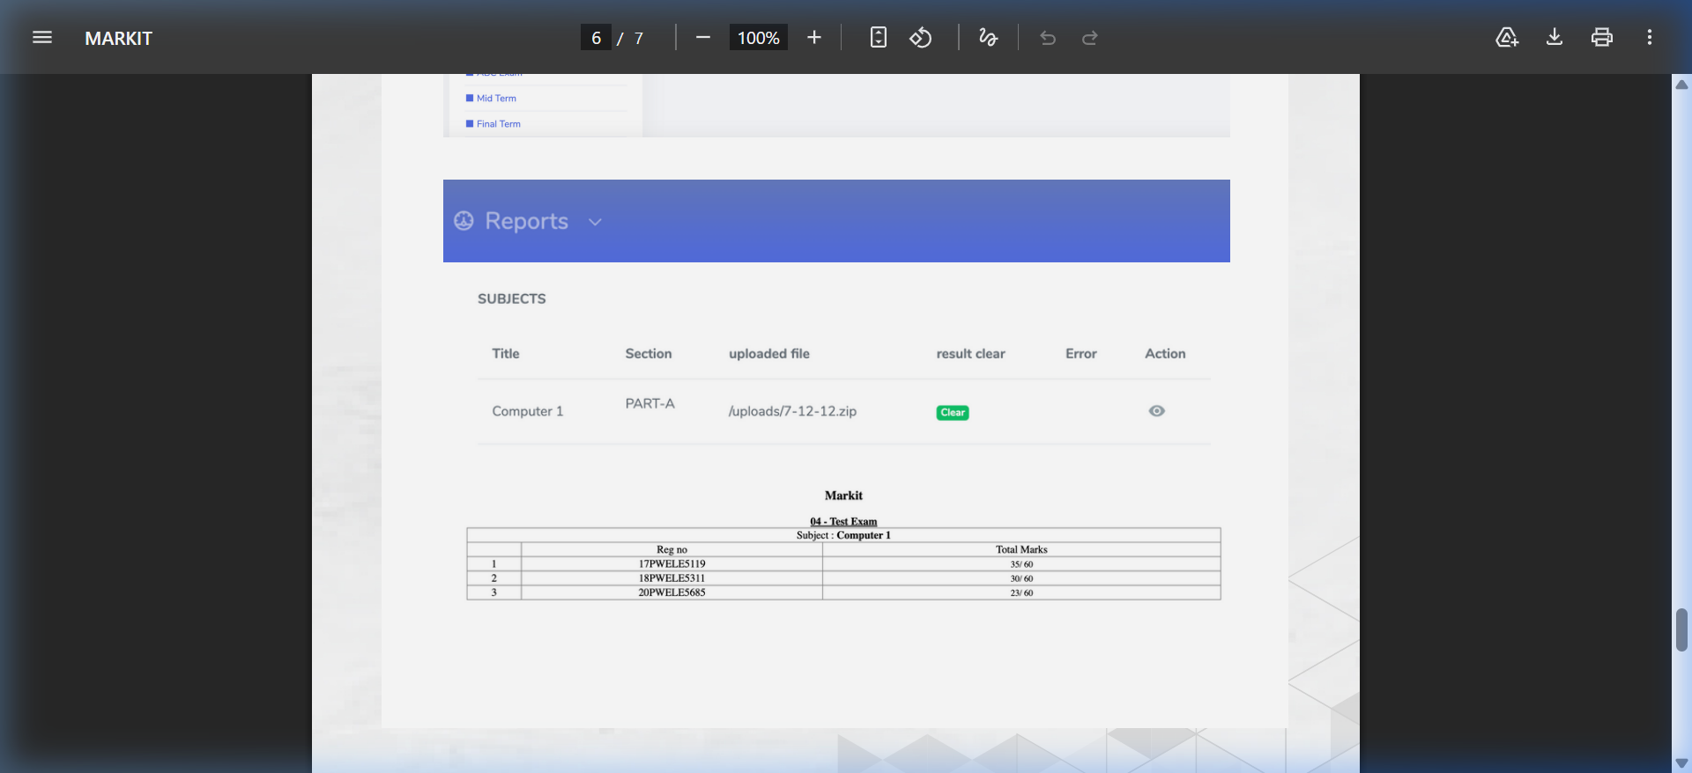Click the green Clear result badge
The image size is (1692, 773).
(x=952, y=412)
